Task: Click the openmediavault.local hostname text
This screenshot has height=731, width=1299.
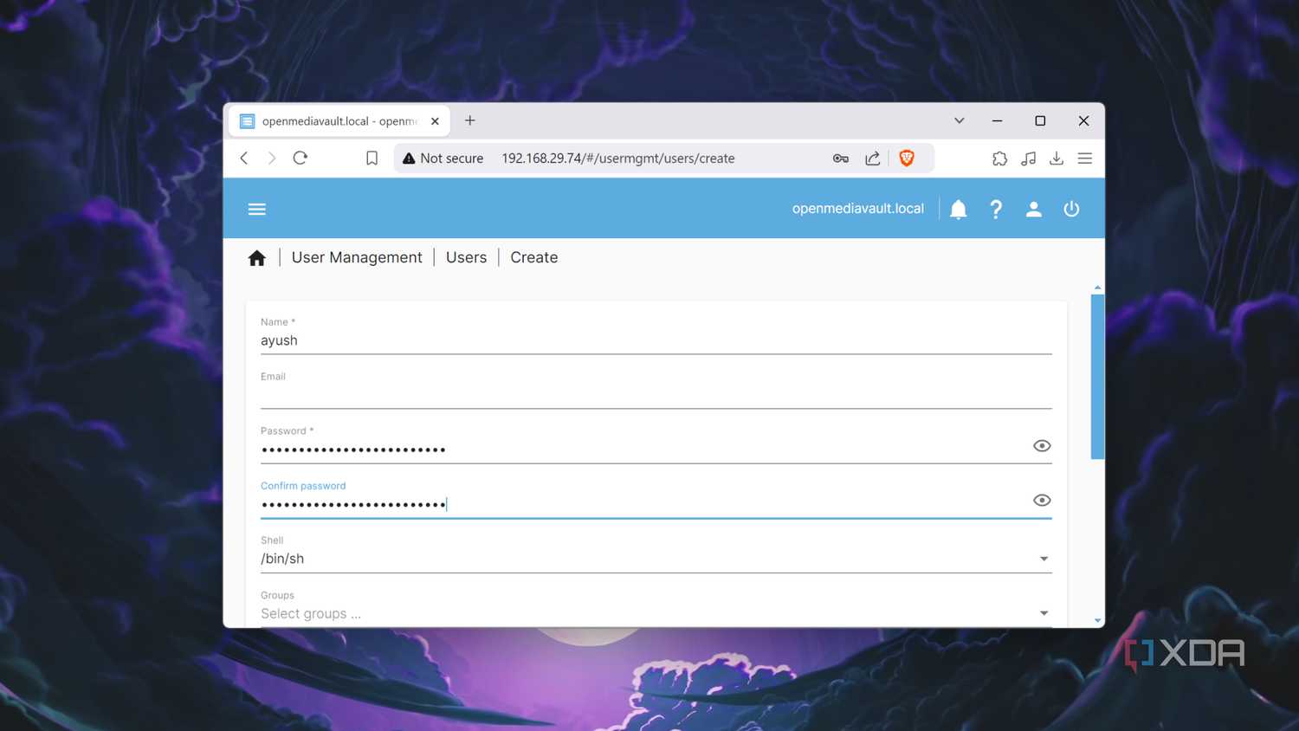Action: click(x=857, y=209)
